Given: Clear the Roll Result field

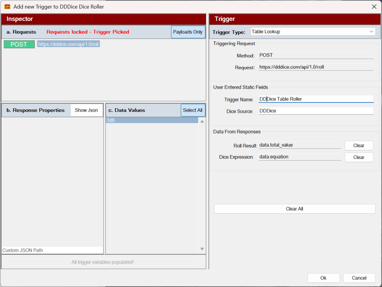Looking at the screenshot, I should point(358,146).
